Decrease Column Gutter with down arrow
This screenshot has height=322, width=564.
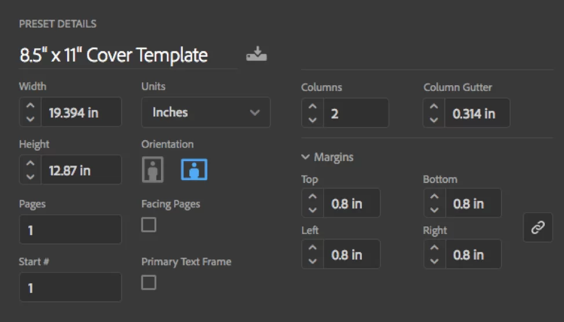coord(434,120)
